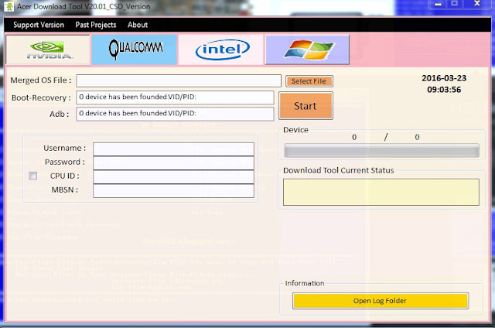
Task: Open the Support Version menu
Action: pos(39,25)
